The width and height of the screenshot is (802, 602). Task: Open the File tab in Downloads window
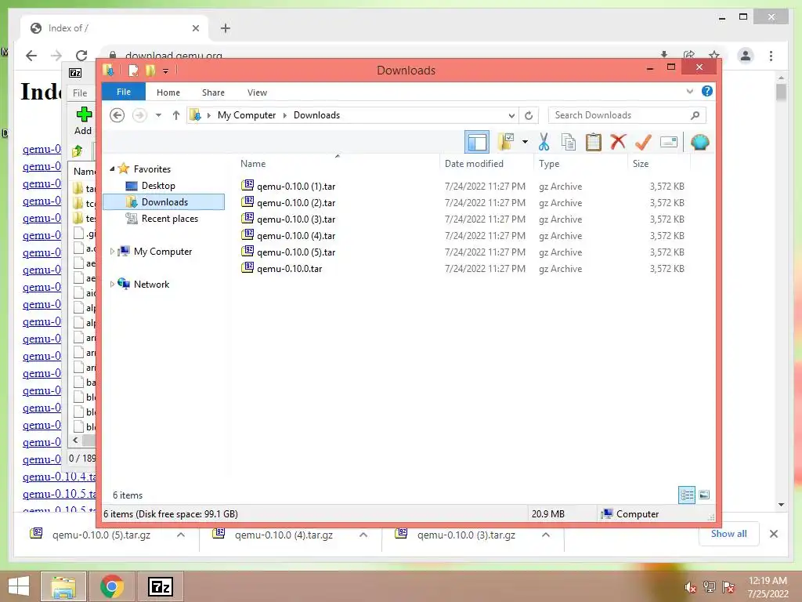tap(124, 92)
